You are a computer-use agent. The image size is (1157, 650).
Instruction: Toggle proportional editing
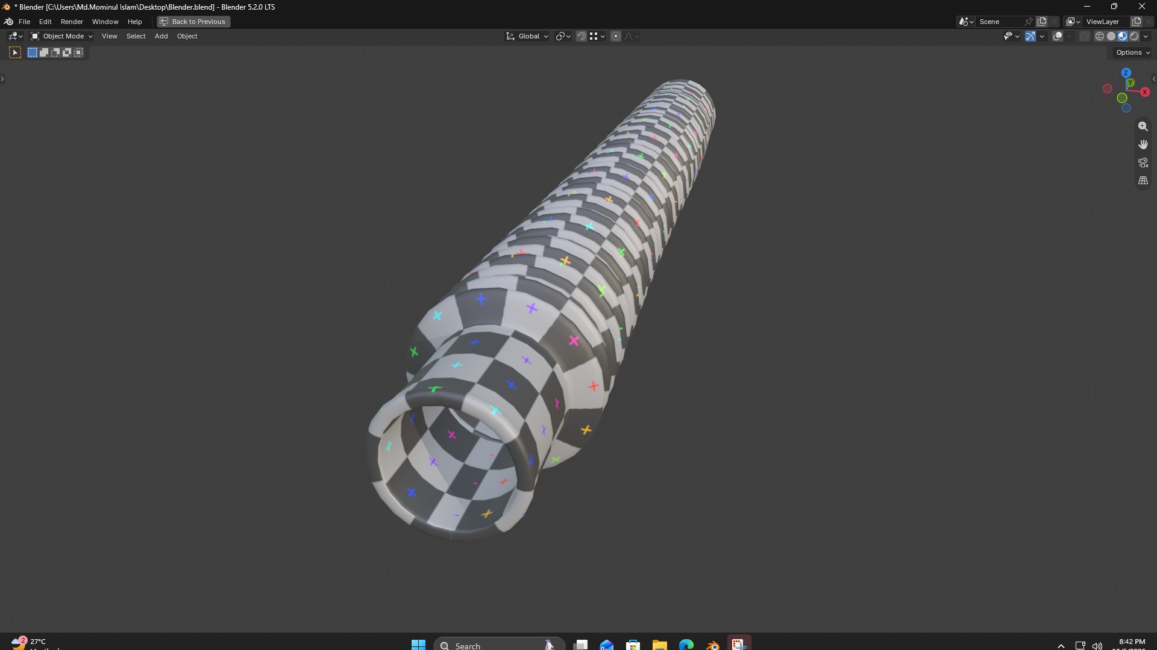point(616,36)
